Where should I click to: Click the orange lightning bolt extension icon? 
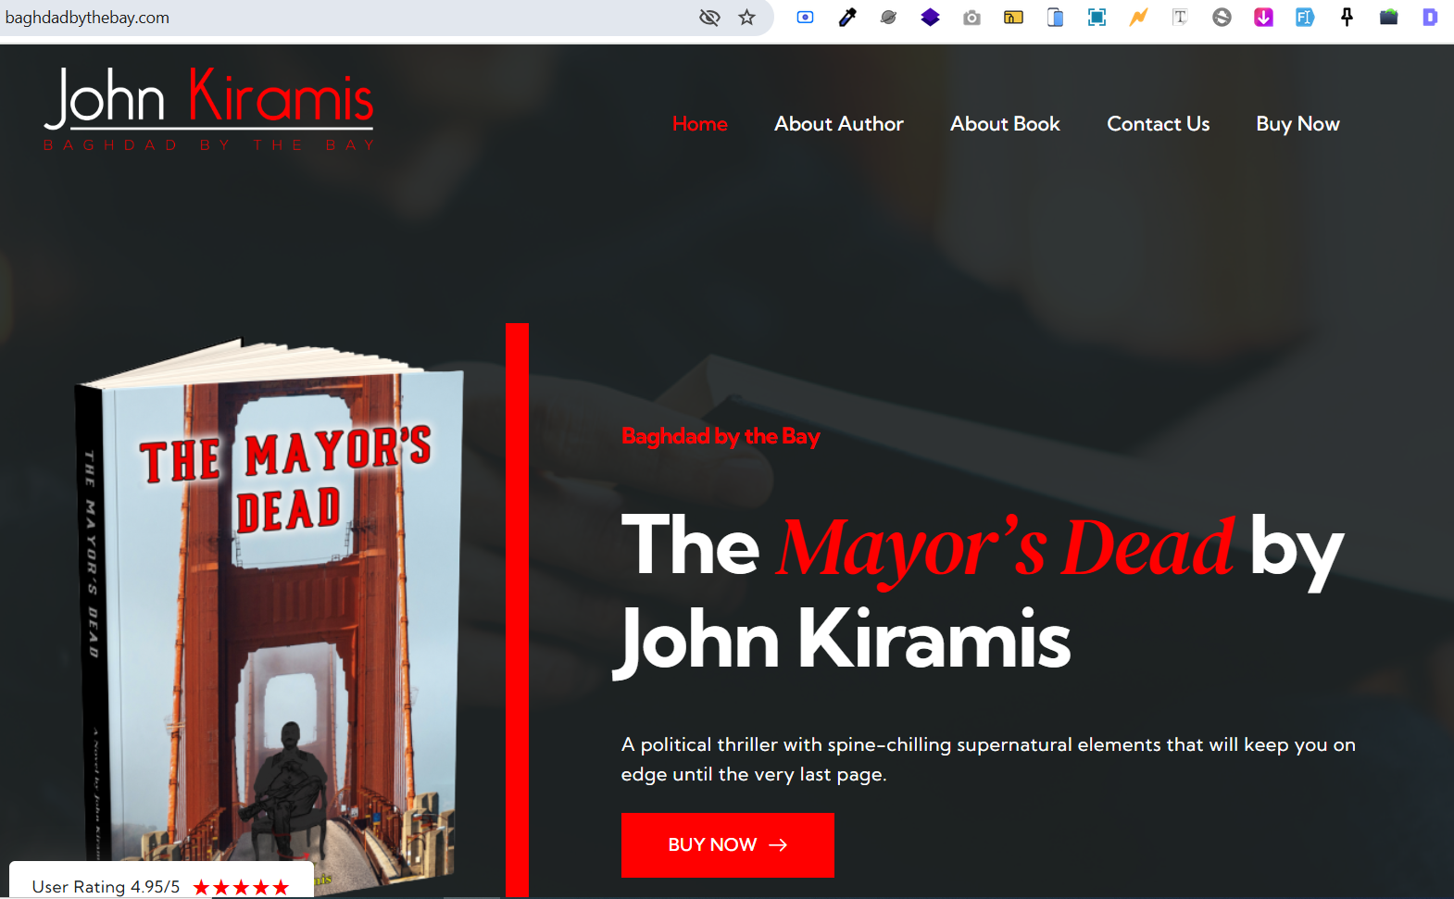click(x=1138, y=18)
